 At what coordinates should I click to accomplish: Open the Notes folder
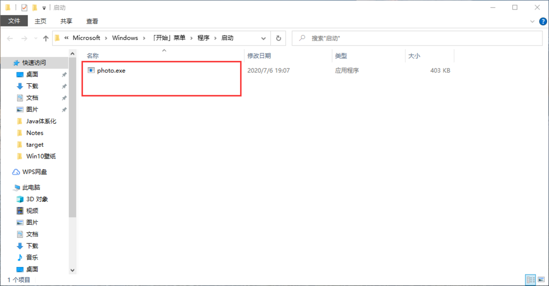pyautogui.click(x=34, y=133)
